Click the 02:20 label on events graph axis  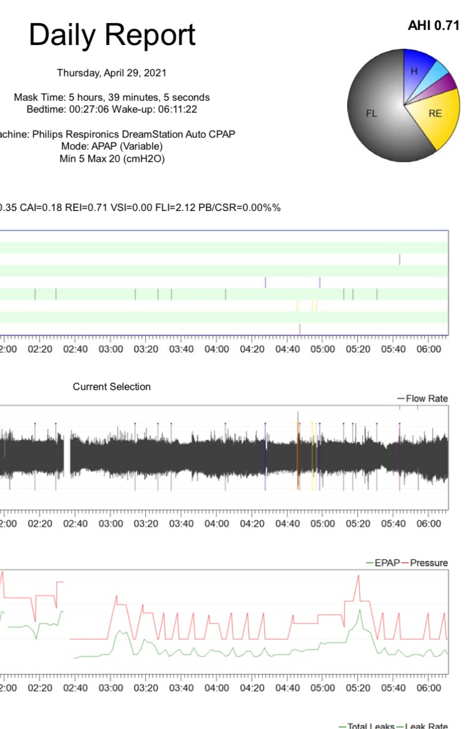[x=40, y=349]
